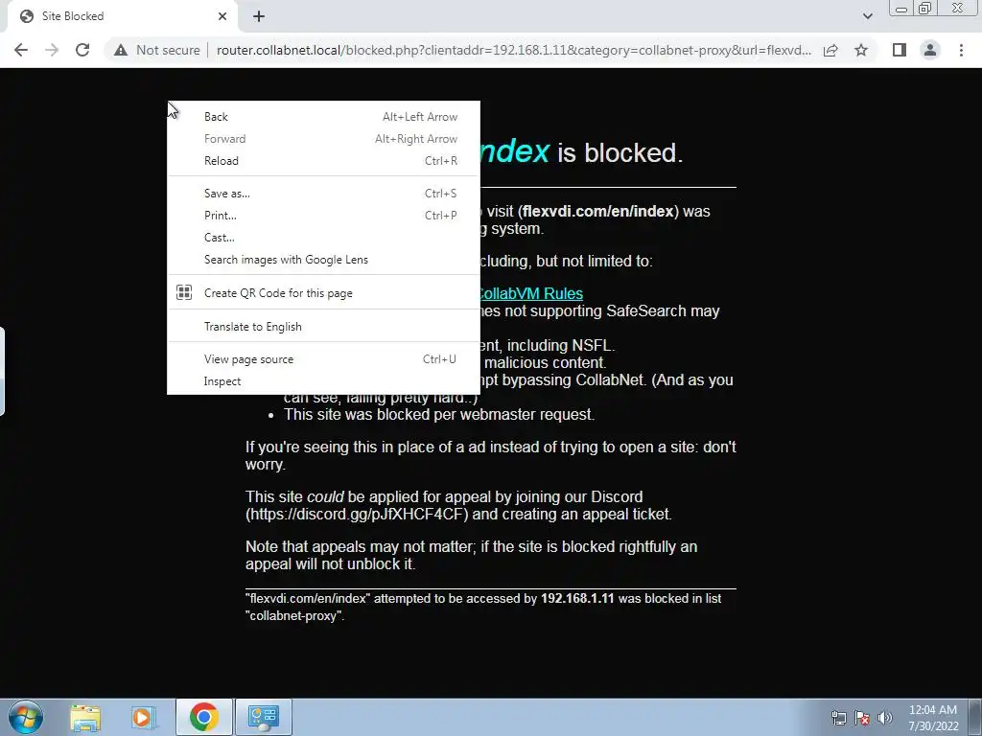Click the Chrome taskbar icon

[203, 717]
